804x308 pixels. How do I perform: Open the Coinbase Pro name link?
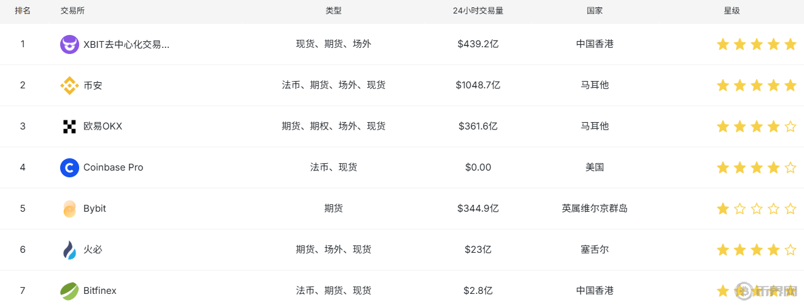[114, 167]
